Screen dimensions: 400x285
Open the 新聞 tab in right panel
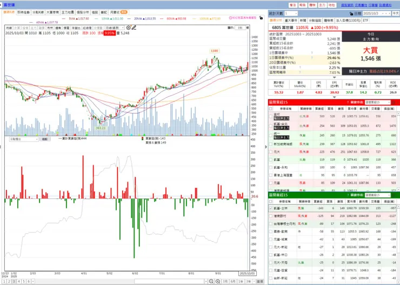(303, 21)
